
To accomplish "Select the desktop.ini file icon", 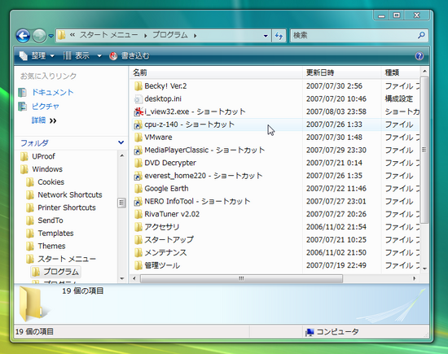I will [138, 98].
